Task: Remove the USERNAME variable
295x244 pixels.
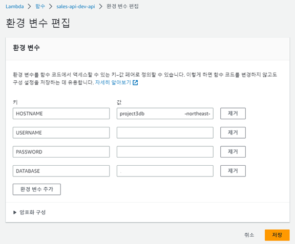Action: pyautogui.click(x=233, y=132)
